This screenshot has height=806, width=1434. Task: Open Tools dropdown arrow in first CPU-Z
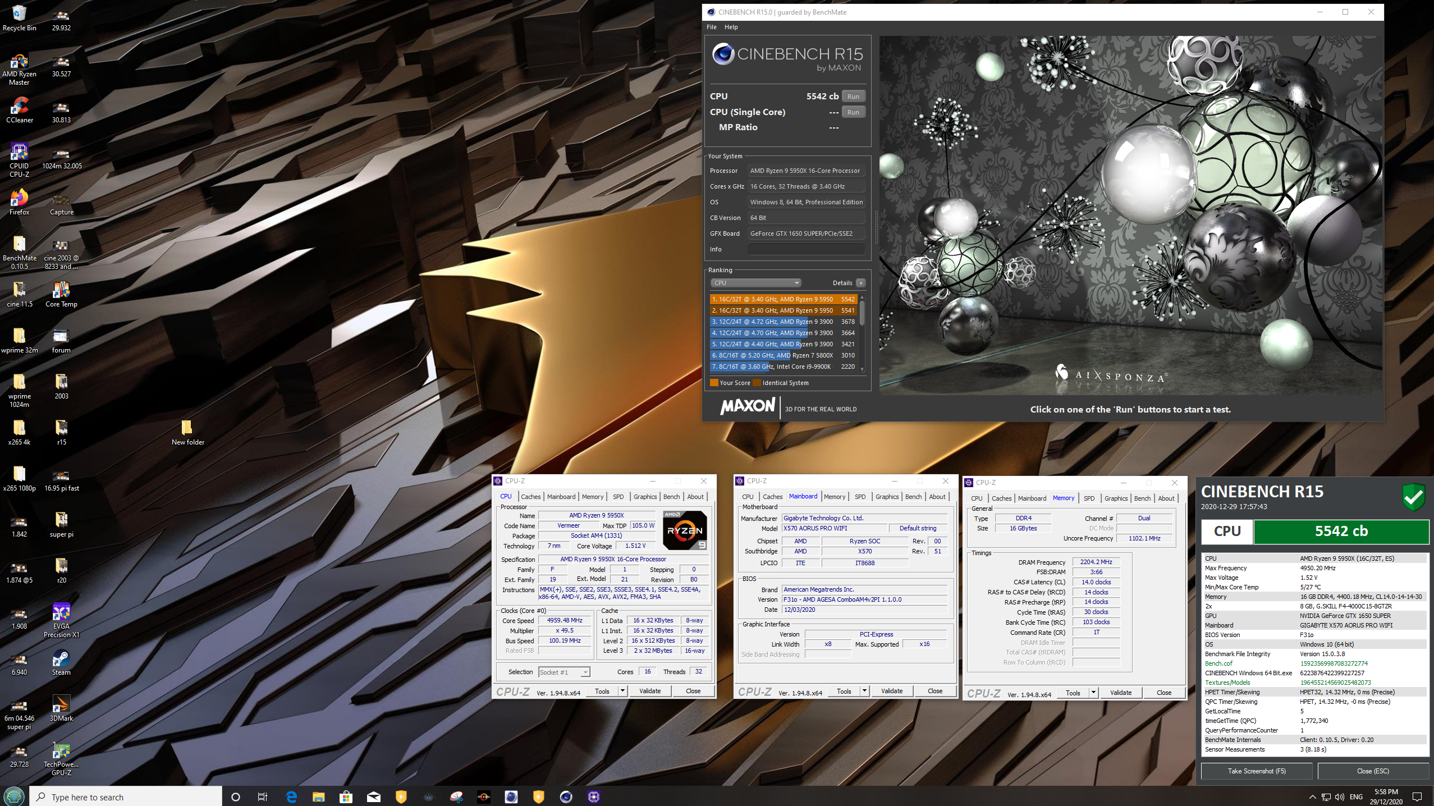622,691
